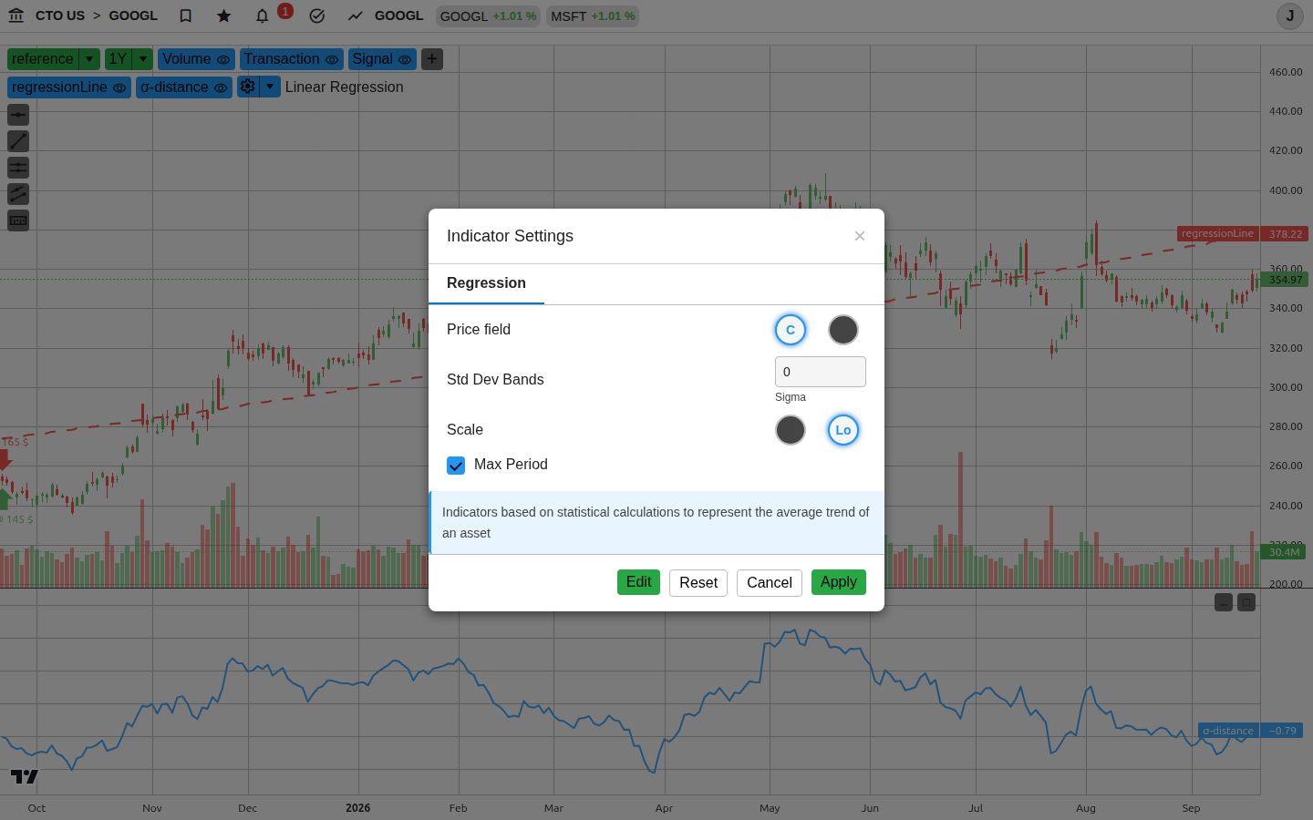Select the parallel channel drawing tool
Image resolution: width=1313 pixels, height=820 pixels.
[x=18, y=194]
